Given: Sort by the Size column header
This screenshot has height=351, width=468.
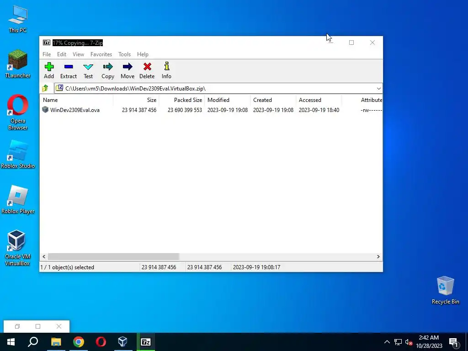Looking at the screenshot, I should [136, 100].
